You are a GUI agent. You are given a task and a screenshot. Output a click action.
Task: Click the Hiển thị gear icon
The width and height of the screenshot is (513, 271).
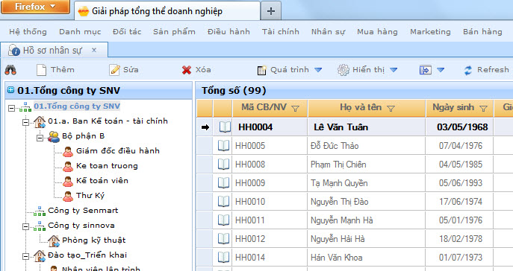coord(343,70)
